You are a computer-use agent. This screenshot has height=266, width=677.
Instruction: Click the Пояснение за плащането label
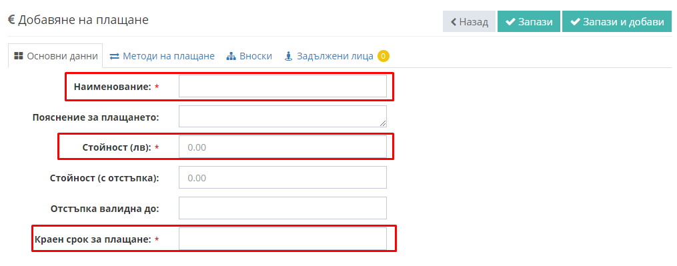pos(96,117)
